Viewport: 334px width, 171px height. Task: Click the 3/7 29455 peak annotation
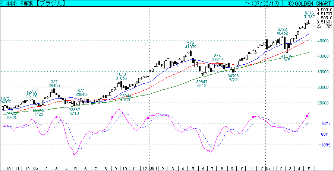[54, 83]
